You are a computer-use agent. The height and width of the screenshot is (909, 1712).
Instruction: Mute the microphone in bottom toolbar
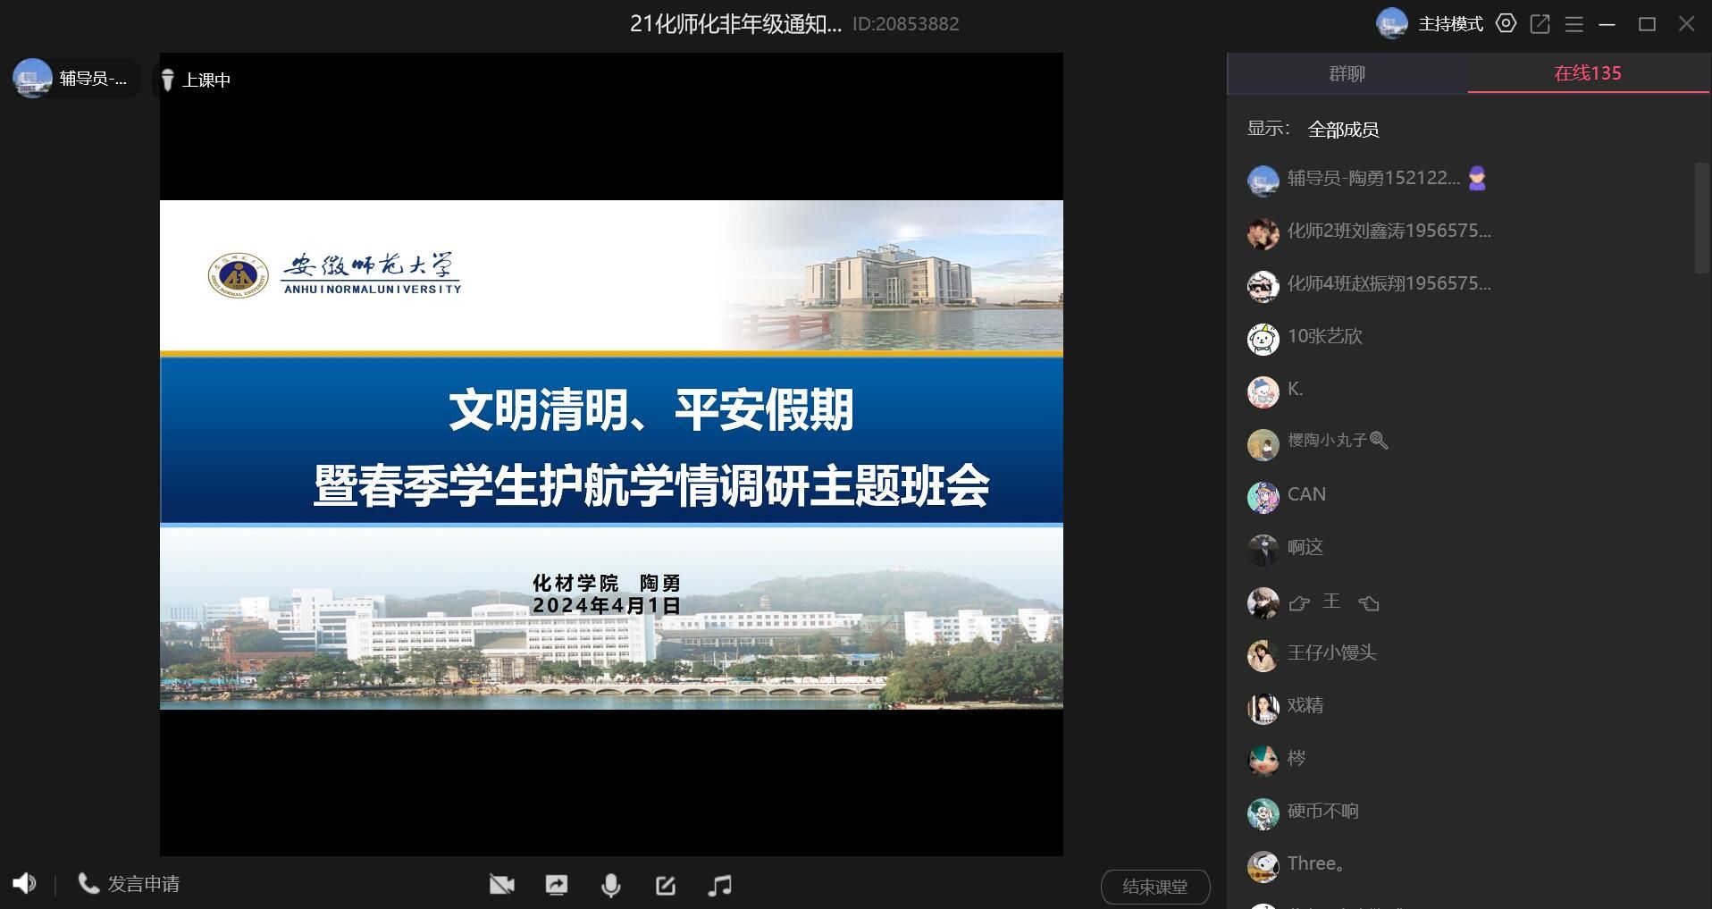610,885
